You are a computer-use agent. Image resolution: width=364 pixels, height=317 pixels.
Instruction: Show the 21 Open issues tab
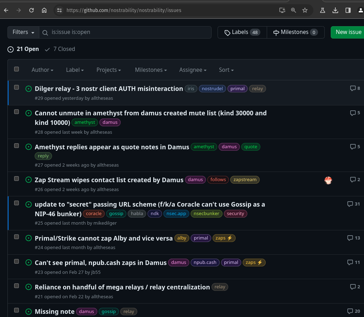tap(23, 49)
